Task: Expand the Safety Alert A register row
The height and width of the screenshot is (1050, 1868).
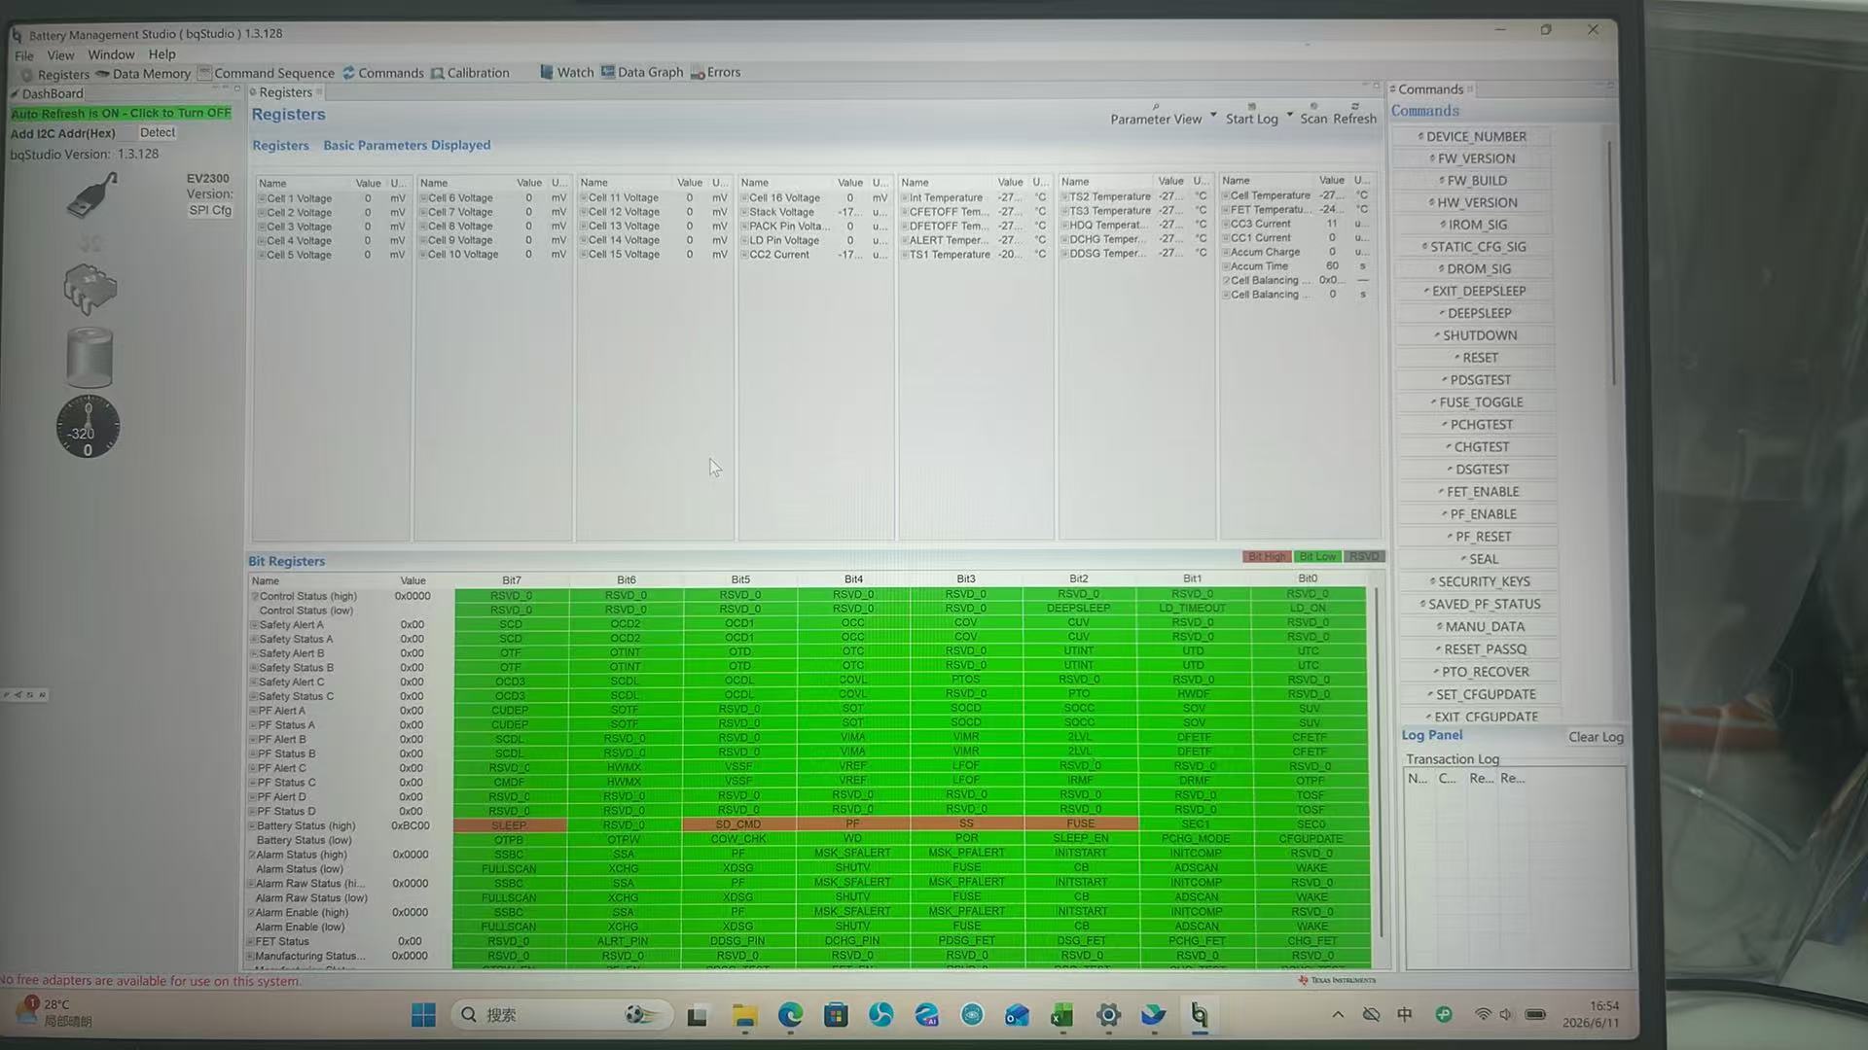Action: (254, 625)
